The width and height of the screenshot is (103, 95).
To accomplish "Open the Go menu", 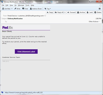I will click(x=15, y=5).
